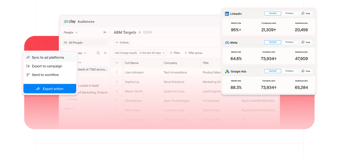Click the Export action button
This screenshot has width=337, height=157.
coord(50,89)
